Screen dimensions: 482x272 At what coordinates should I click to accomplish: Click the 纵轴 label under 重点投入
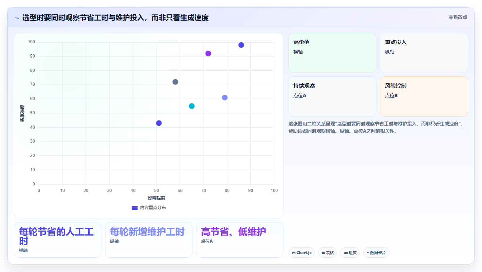pyautogui.click(x=390, y=52)
